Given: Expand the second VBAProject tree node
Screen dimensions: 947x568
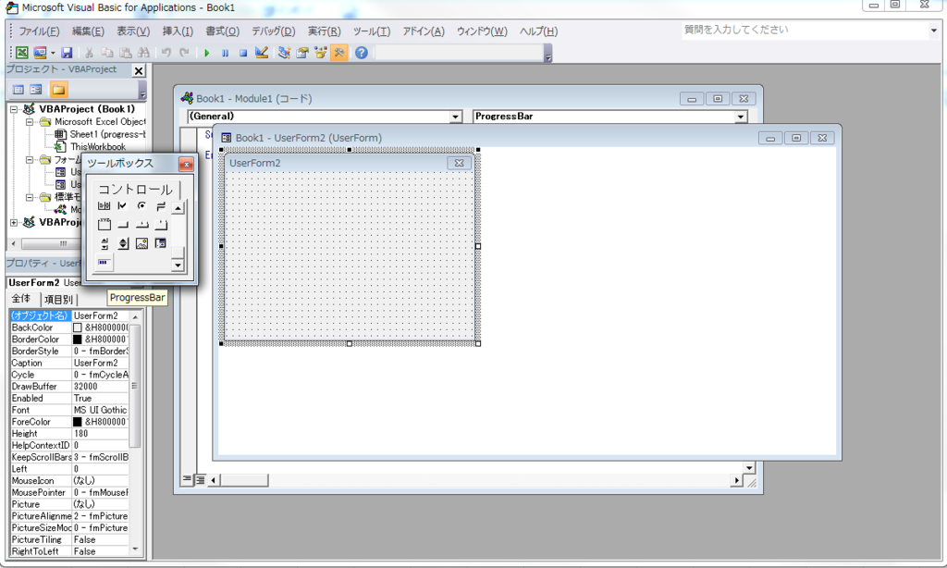Looking at the screenshot, I should [14, 222].
